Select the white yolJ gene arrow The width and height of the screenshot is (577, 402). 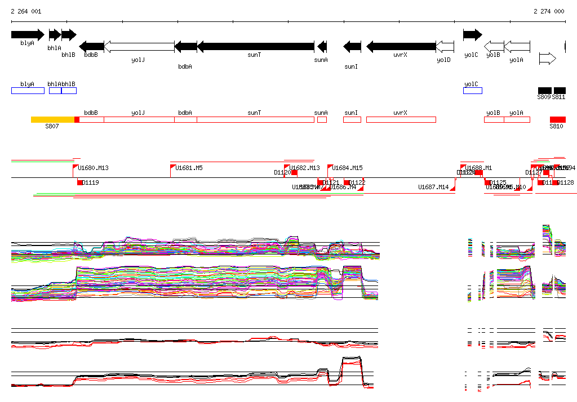click(x=139, y=47)
